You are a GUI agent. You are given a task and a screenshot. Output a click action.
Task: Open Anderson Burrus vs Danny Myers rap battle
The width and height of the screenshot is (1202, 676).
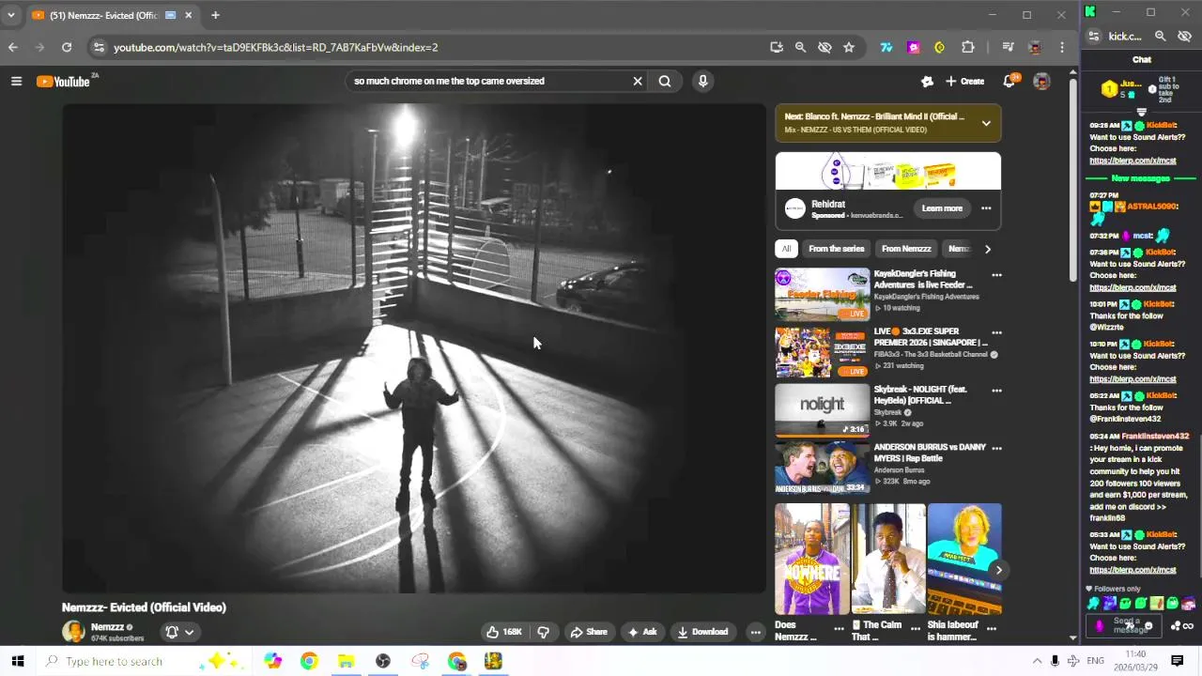coord(823,468)
